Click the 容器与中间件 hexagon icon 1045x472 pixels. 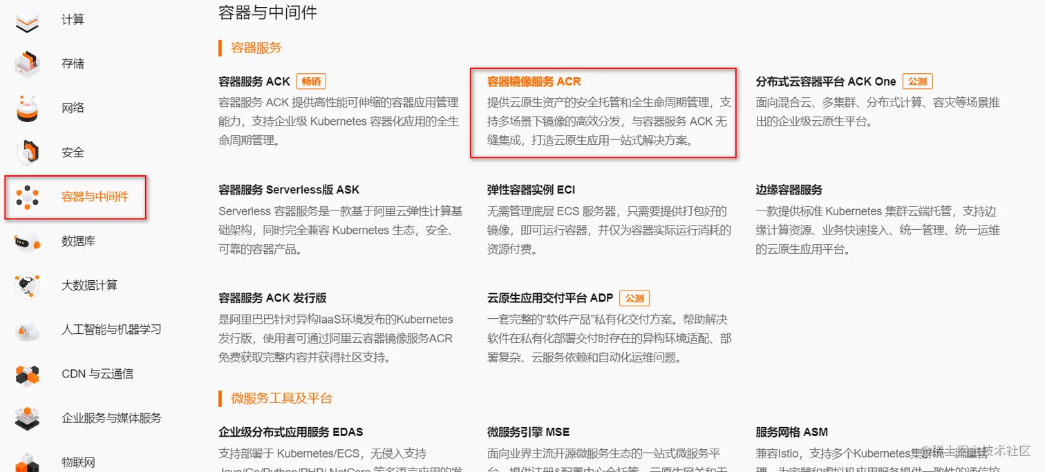(x=28, y=197)
